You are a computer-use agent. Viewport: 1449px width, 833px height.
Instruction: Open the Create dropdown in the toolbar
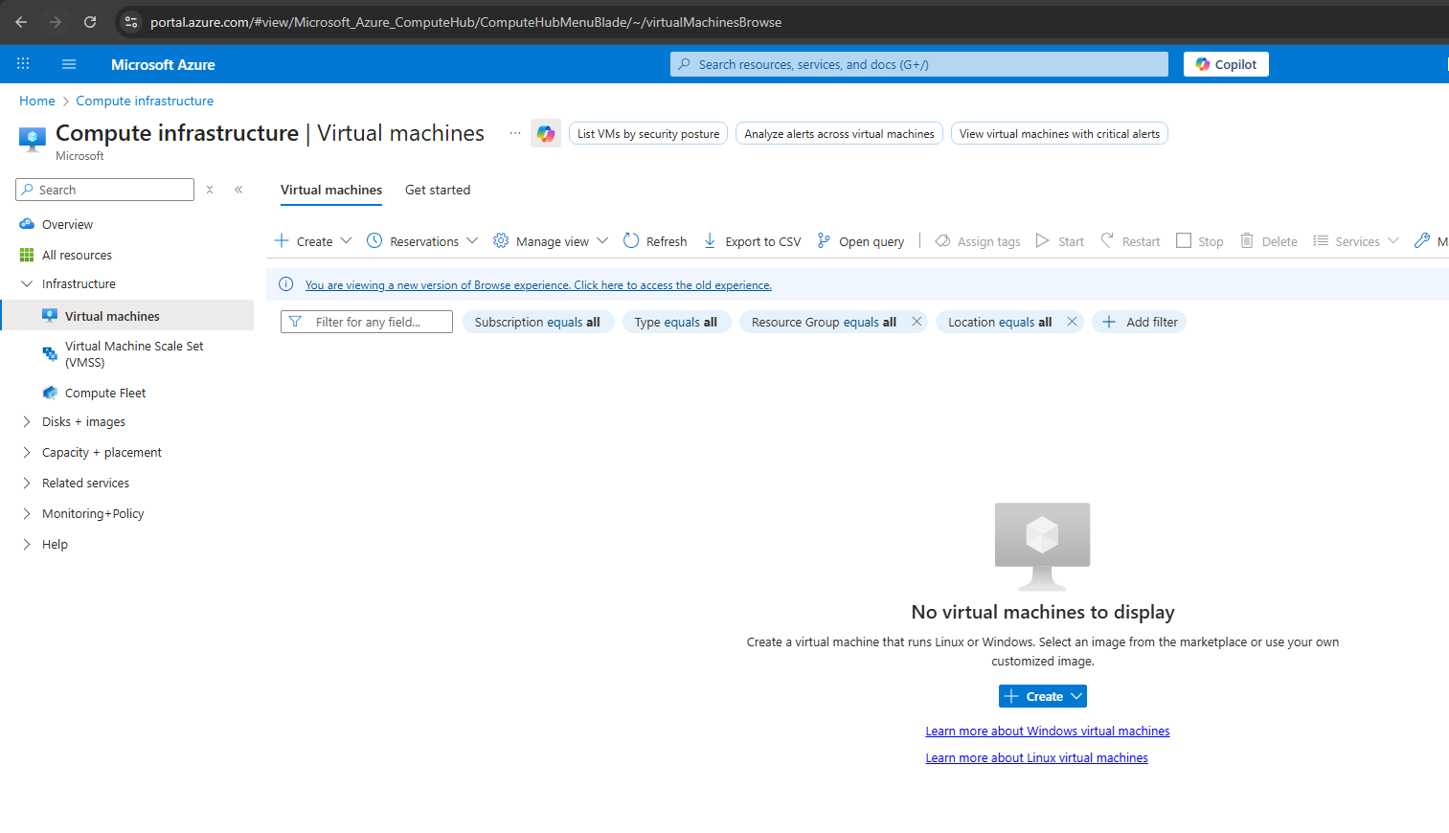(x=313, y=241)
